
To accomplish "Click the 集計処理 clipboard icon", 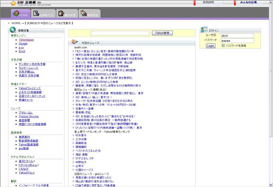I will coord(61,14).
